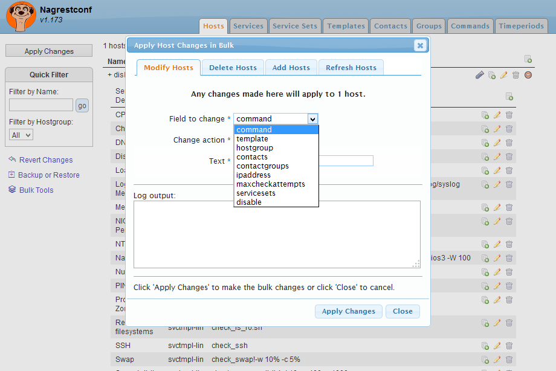556x371 pixels.
Task: Clone the host using the top-row copy icon
Action: tap(492, 75)
